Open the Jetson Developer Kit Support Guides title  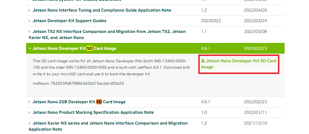pos(69,21)
